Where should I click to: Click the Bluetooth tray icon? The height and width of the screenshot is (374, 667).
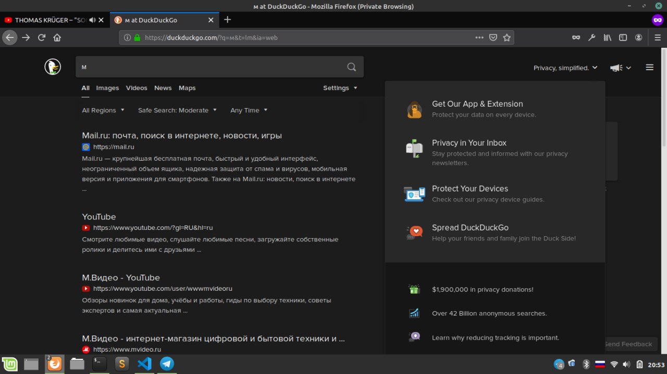(x=586, y=364)
